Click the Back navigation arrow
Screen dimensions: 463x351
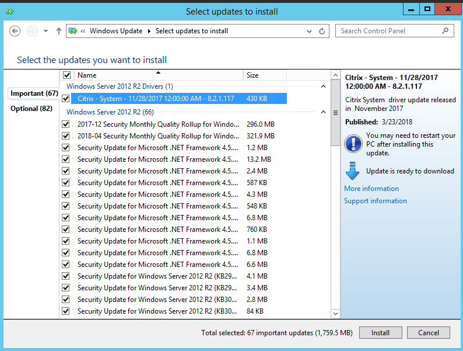(x=15, y=31)
